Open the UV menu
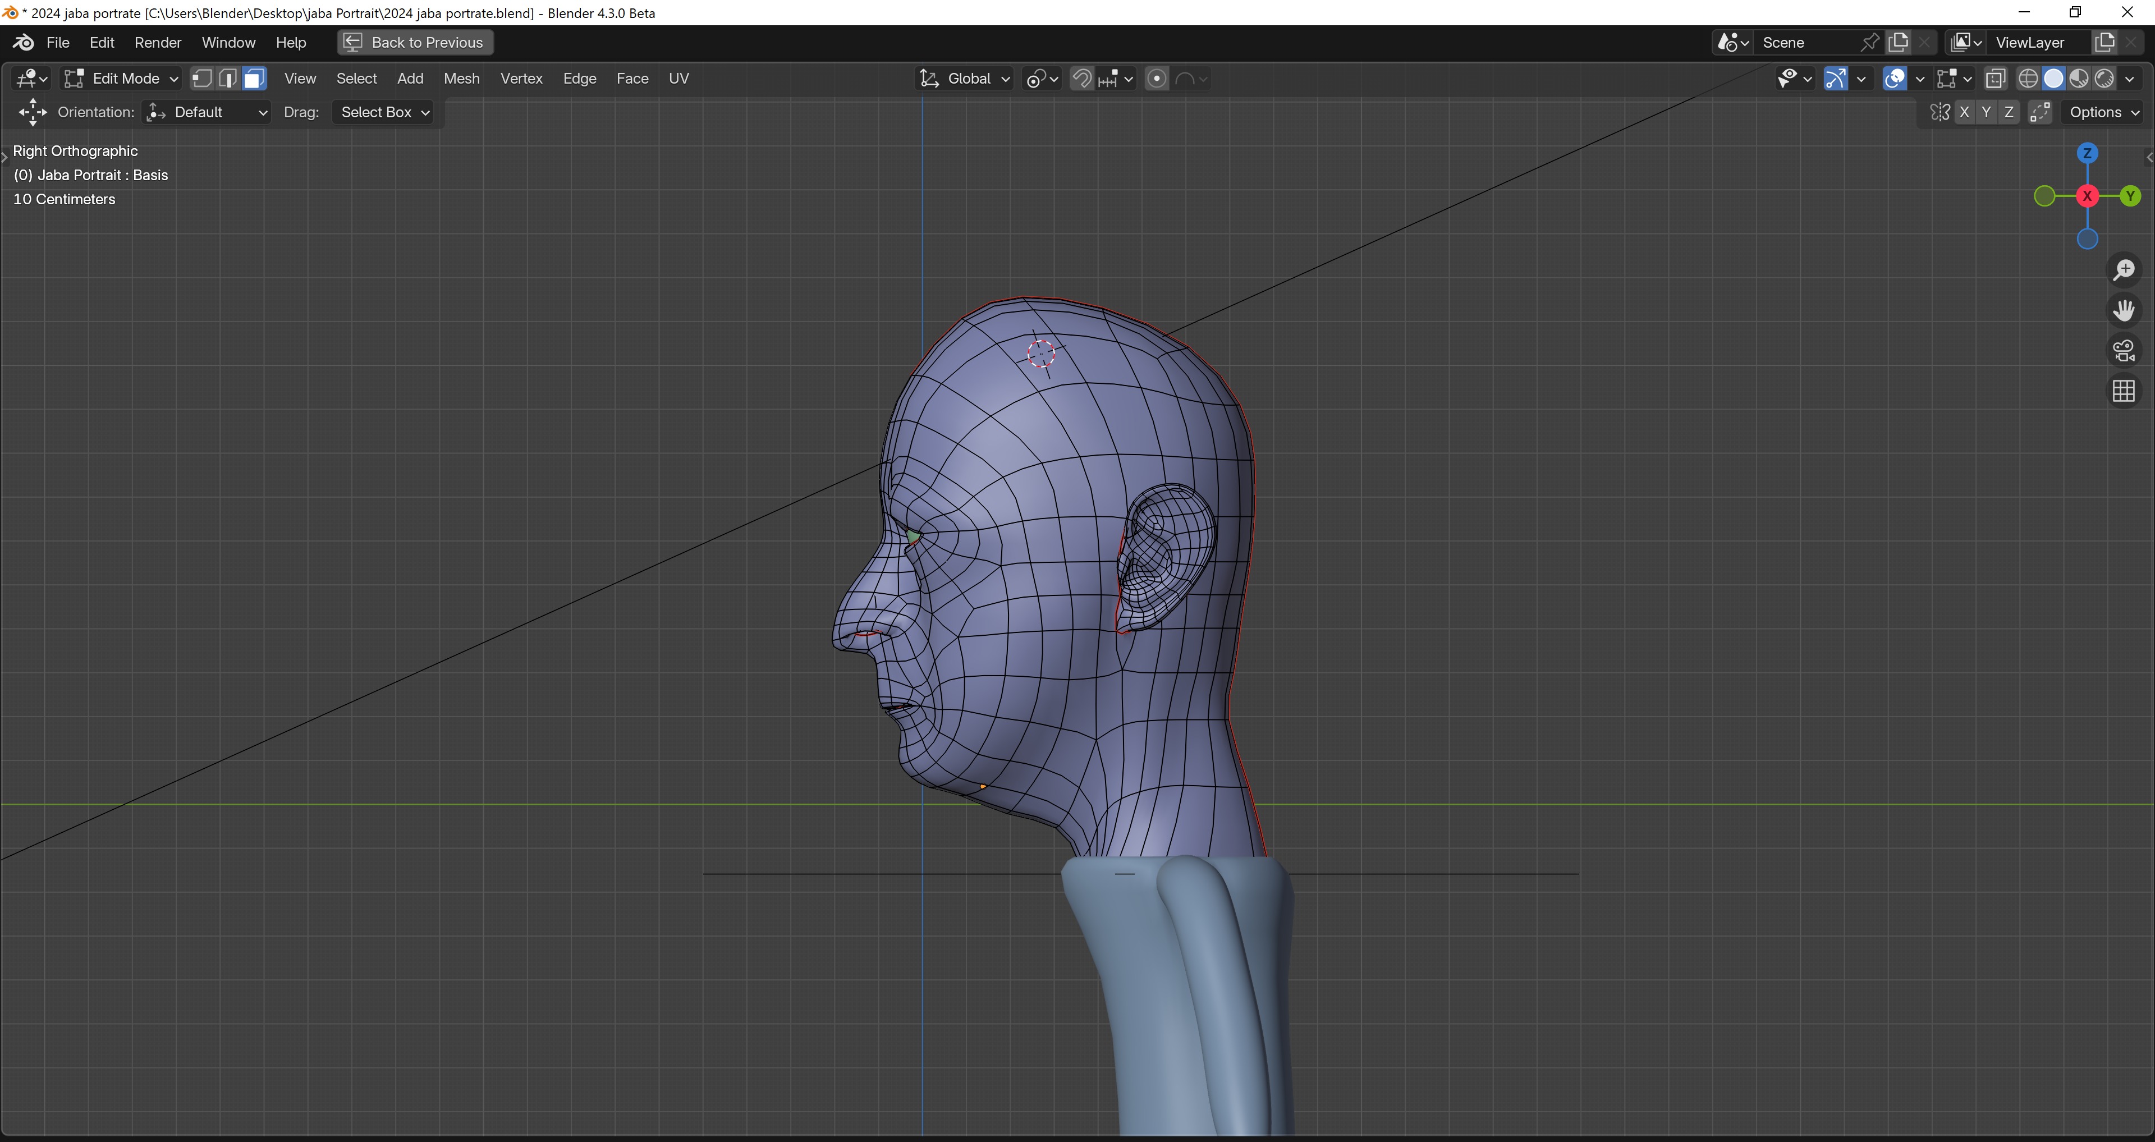Screen dimensions: 2155x1142 click(678, 78)
